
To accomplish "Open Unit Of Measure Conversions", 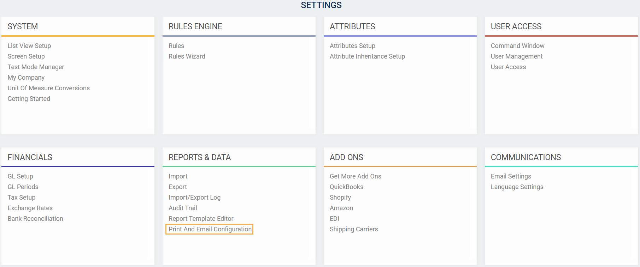I will [48, 88].
